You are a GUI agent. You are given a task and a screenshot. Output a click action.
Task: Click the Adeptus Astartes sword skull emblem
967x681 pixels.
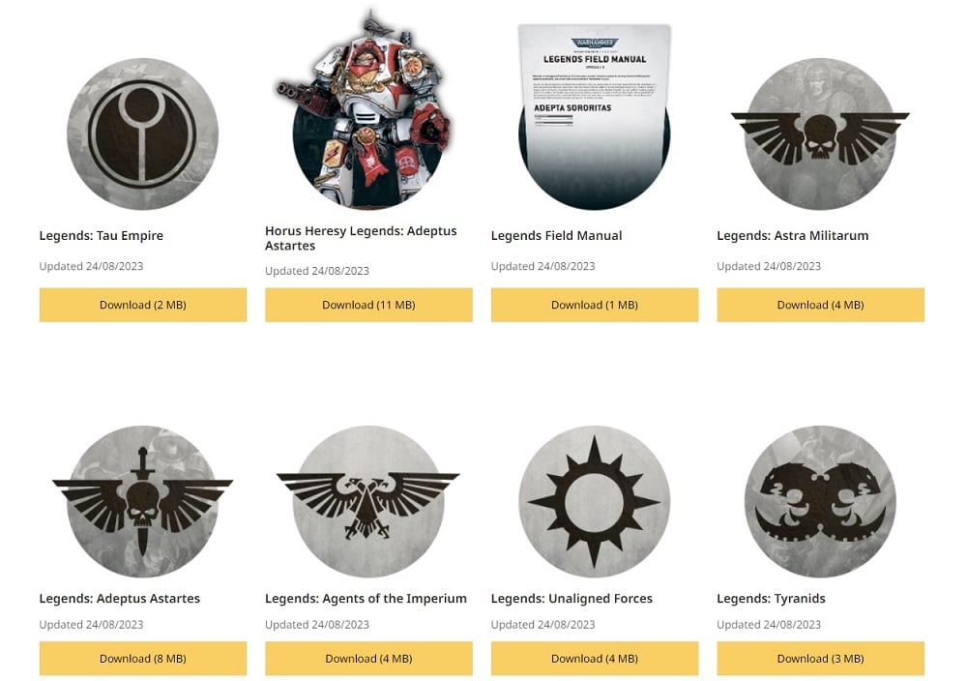tap(142, 501)
